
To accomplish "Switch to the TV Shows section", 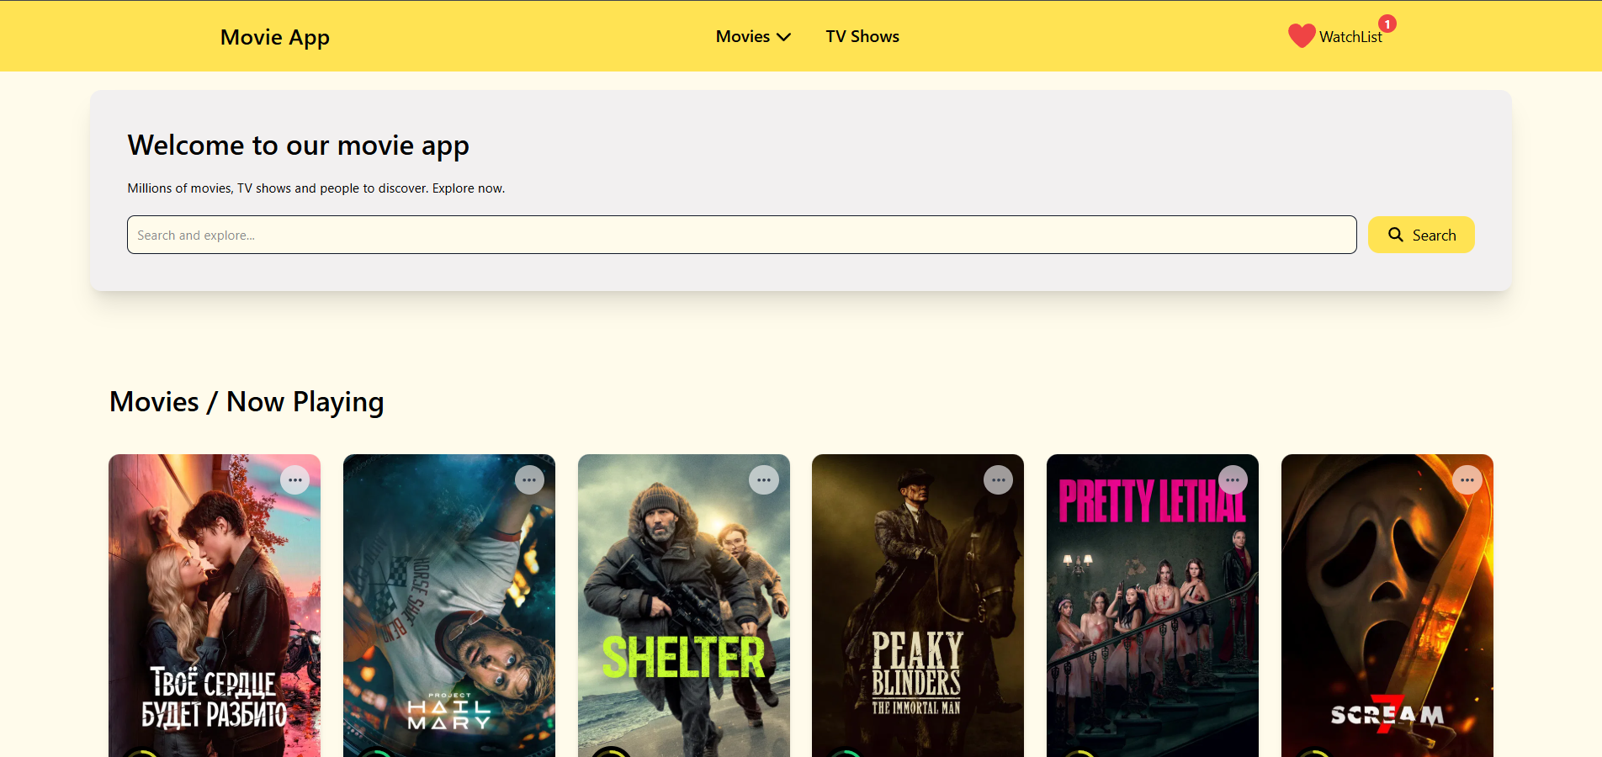I will click(x=862, y=36).
